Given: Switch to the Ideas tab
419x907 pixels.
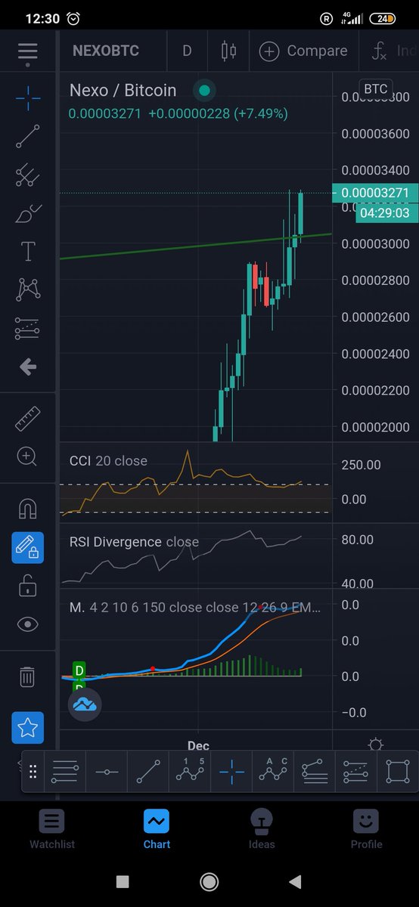Looking at the screenshot, I should click(x=261, y=829).
